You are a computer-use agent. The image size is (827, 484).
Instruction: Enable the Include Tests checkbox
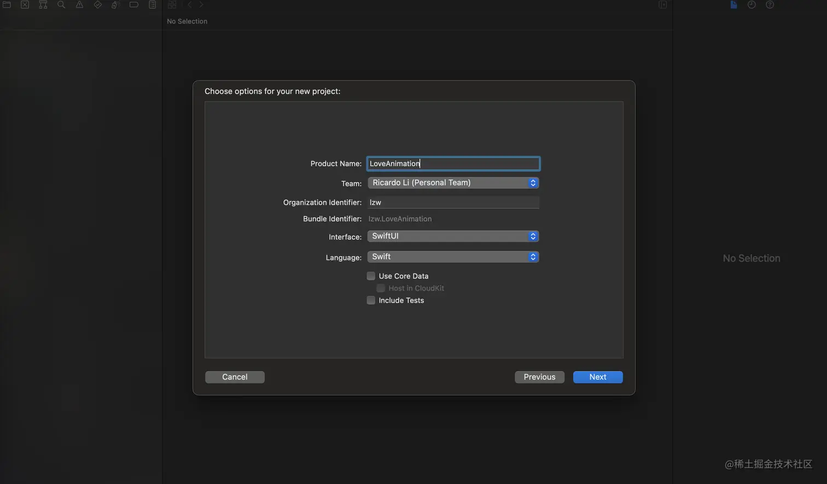[x=371, y=300]
